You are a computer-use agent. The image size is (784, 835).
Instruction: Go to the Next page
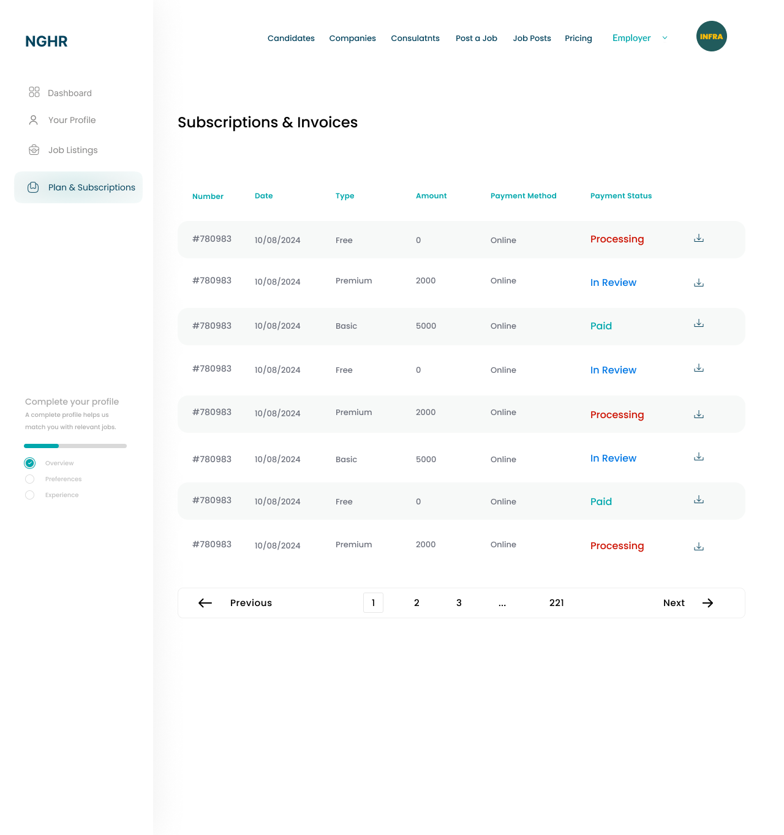(x=674, y=603)
